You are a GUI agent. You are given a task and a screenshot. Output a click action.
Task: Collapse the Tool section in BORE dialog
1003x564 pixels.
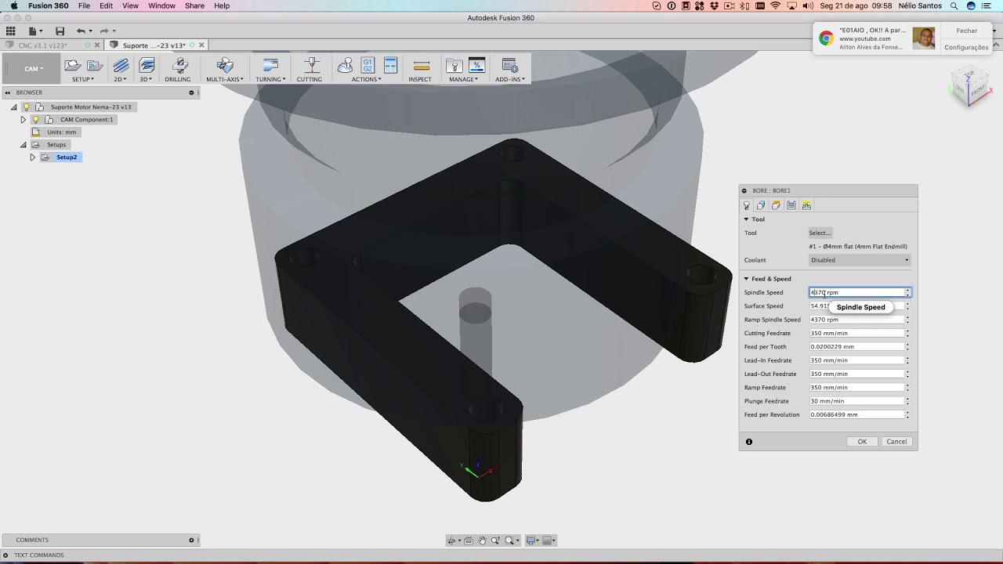coord(747,219)
